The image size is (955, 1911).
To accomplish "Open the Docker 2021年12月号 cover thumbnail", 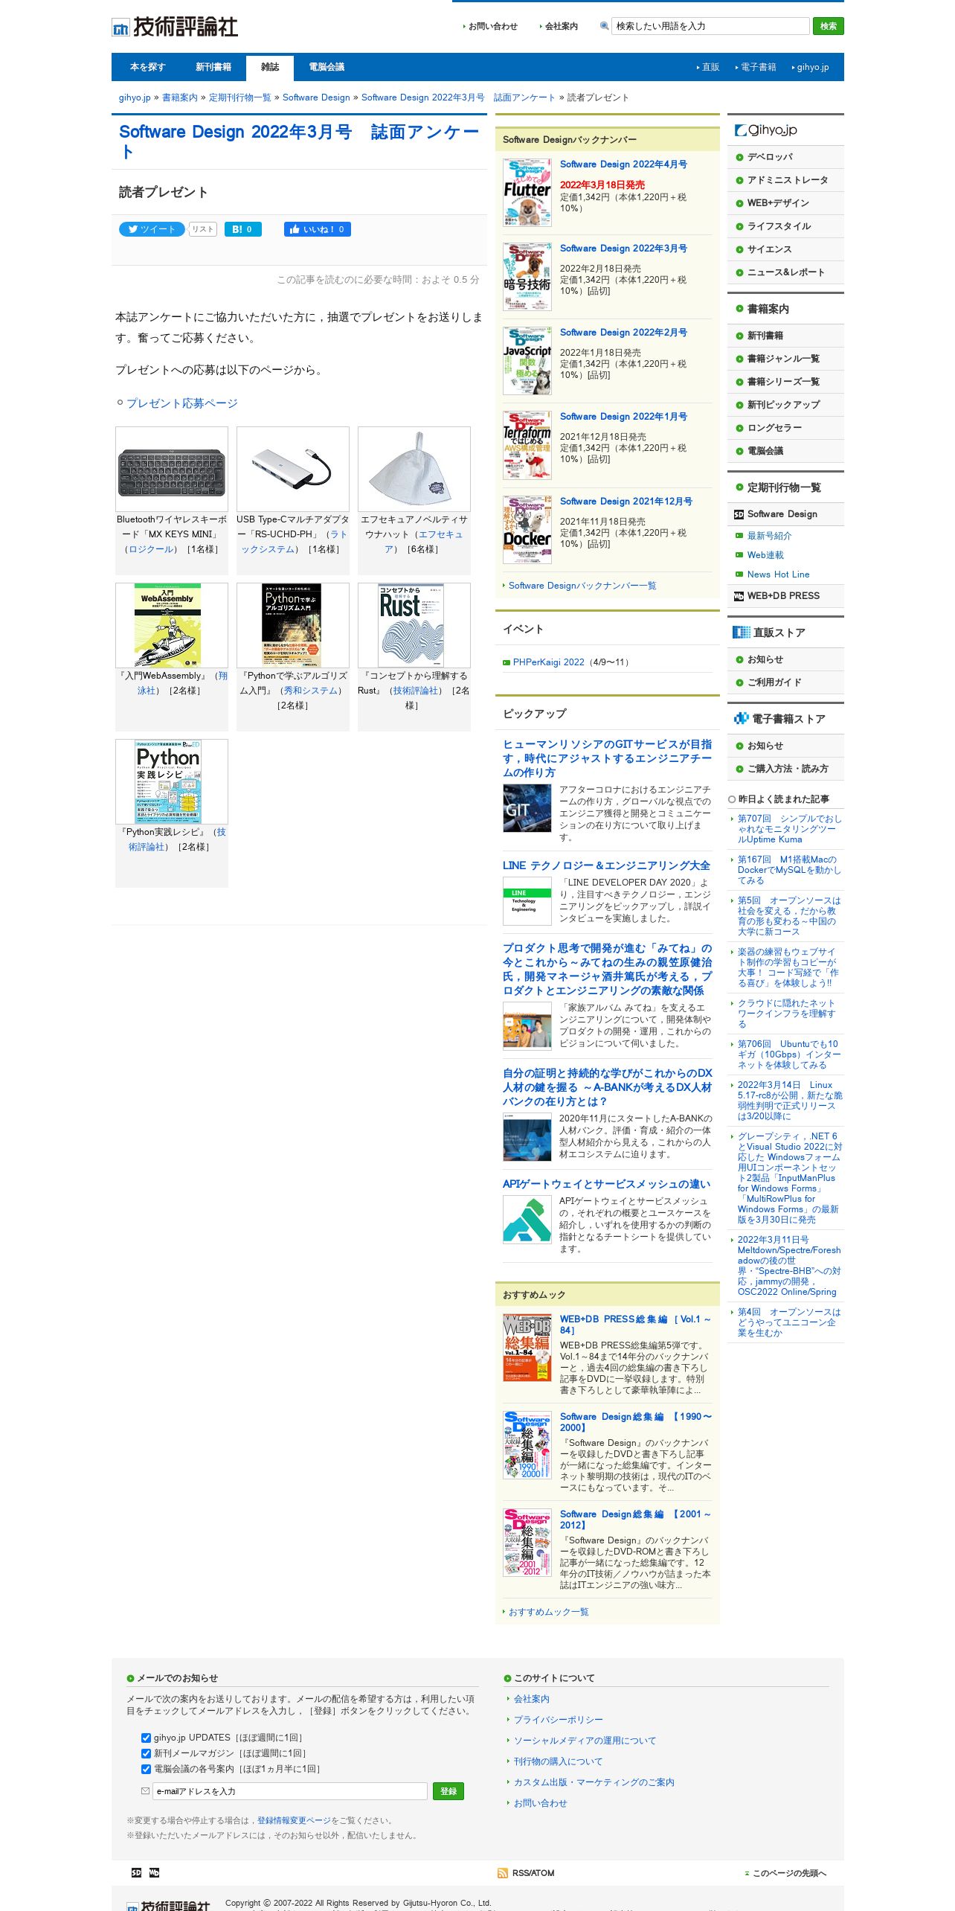I will [x=527, y=530].
